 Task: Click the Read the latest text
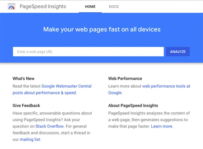[27, 86]
